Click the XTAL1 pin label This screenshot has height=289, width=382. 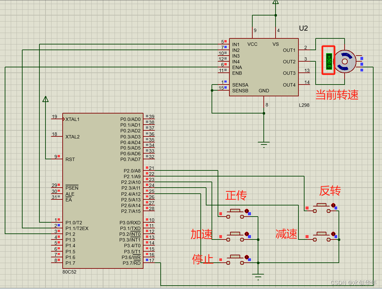click(x=72, y=119)
